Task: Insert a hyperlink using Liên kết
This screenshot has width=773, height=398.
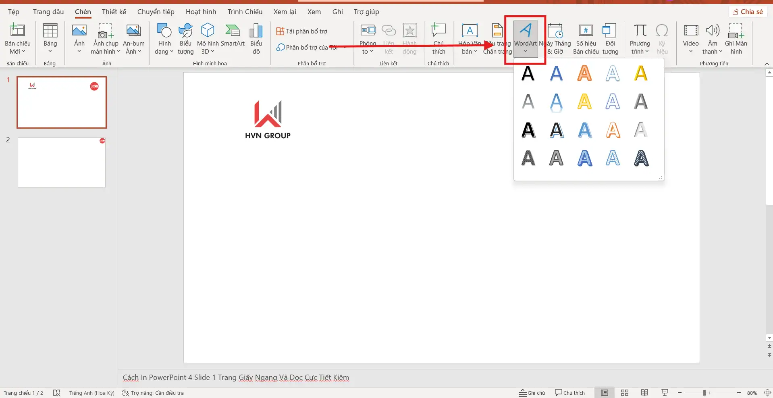Action: 389,38
